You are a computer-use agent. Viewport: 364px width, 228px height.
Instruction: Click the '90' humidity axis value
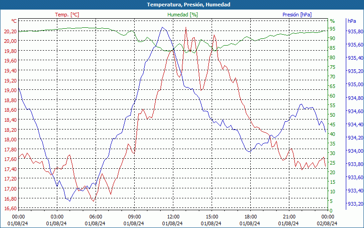(333, 38)
